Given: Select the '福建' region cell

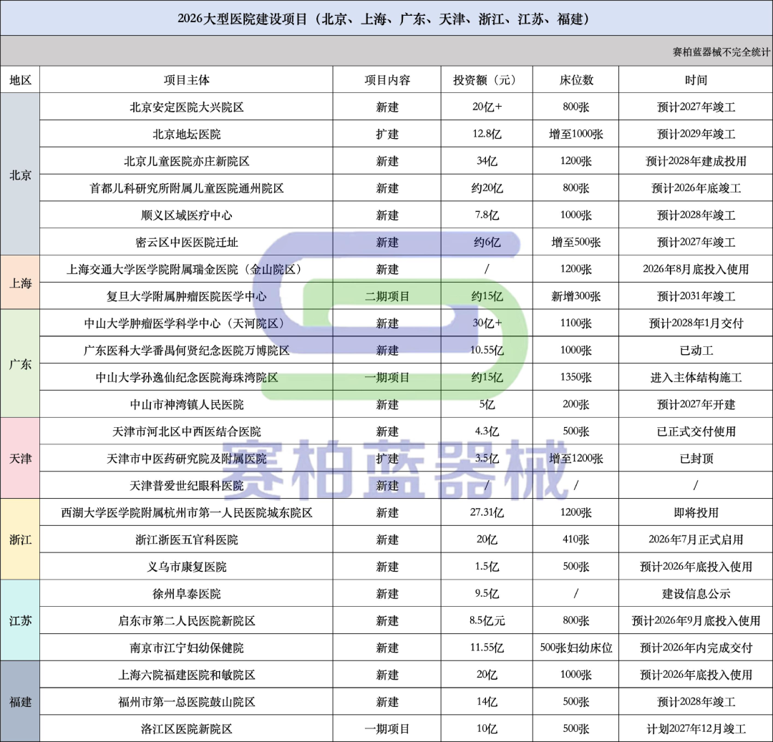Looking at the screenshot, I should coord(20,702).
